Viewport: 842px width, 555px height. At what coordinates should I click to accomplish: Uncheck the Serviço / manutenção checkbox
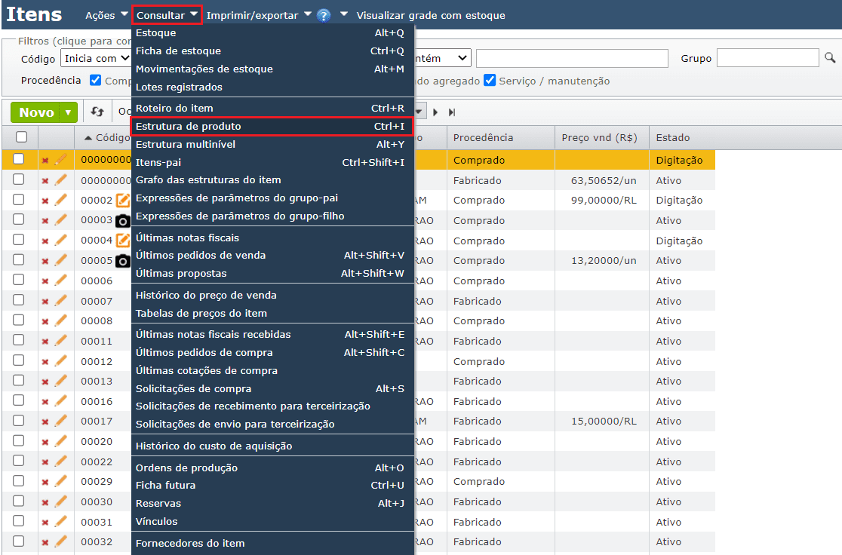point(490,81)
